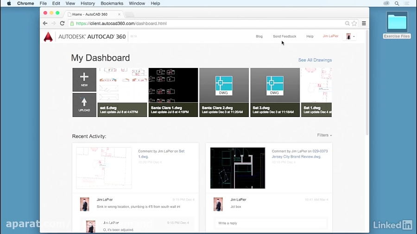Open the View menu
The image size is (417, 234).
pyautogui.click(x=70, y=3)
